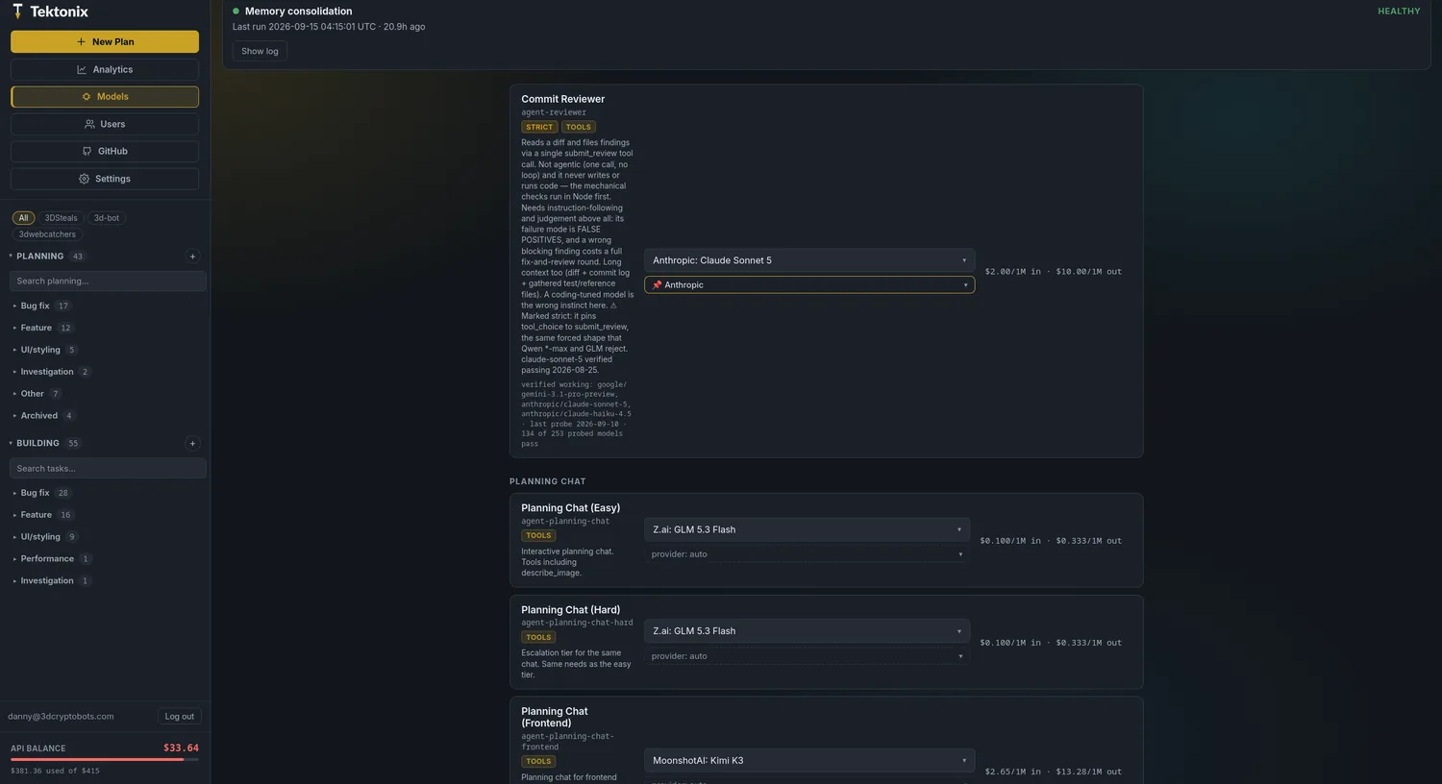Viewport: 1442px width, 784px height.
Task: Open the Users page
Action: point(105,124)
